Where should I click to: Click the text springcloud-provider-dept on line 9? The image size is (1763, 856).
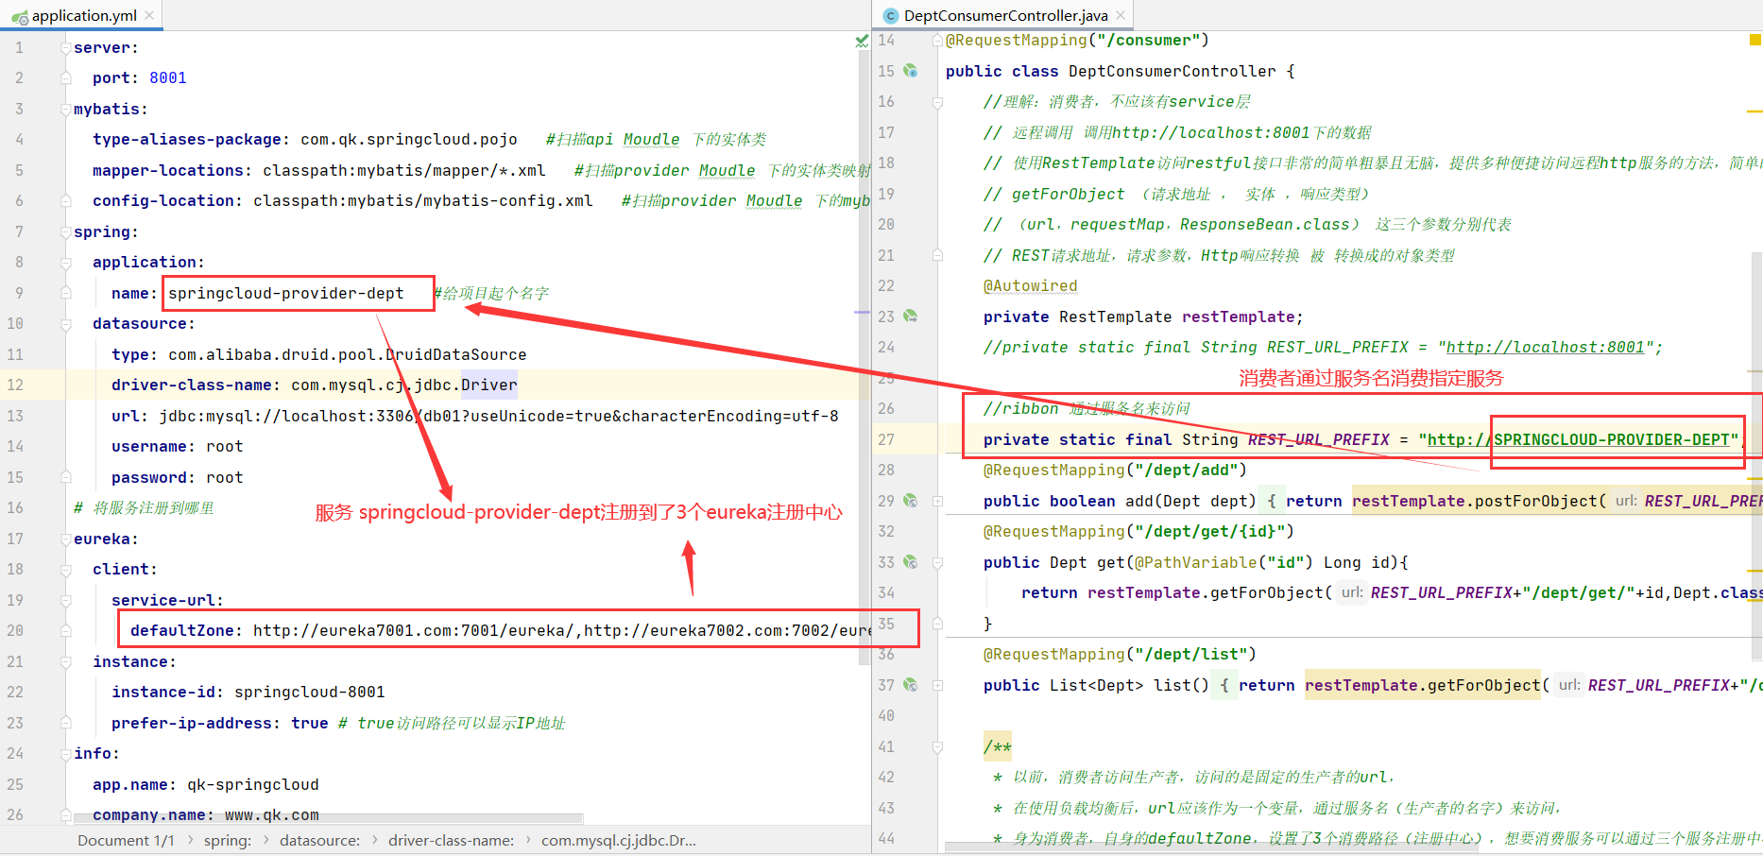click(286, 294)
